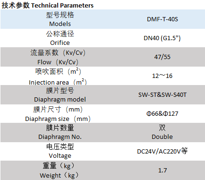Select the Voltage label cell

coord(60,151)
